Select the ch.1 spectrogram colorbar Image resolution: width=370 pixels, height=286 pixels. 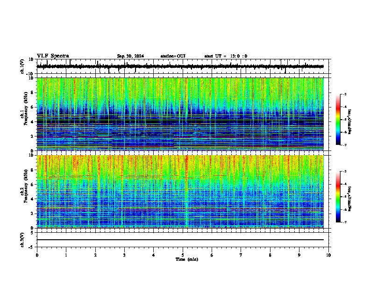coord(338,120)
